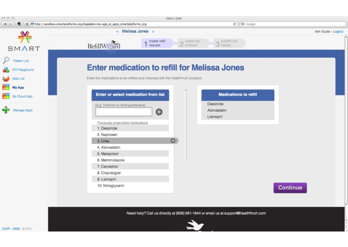Reload page using refresh icon
Image resolution: width=348 pixels, height=247 pixels.
pyautogui.click(x=235, y=24)
